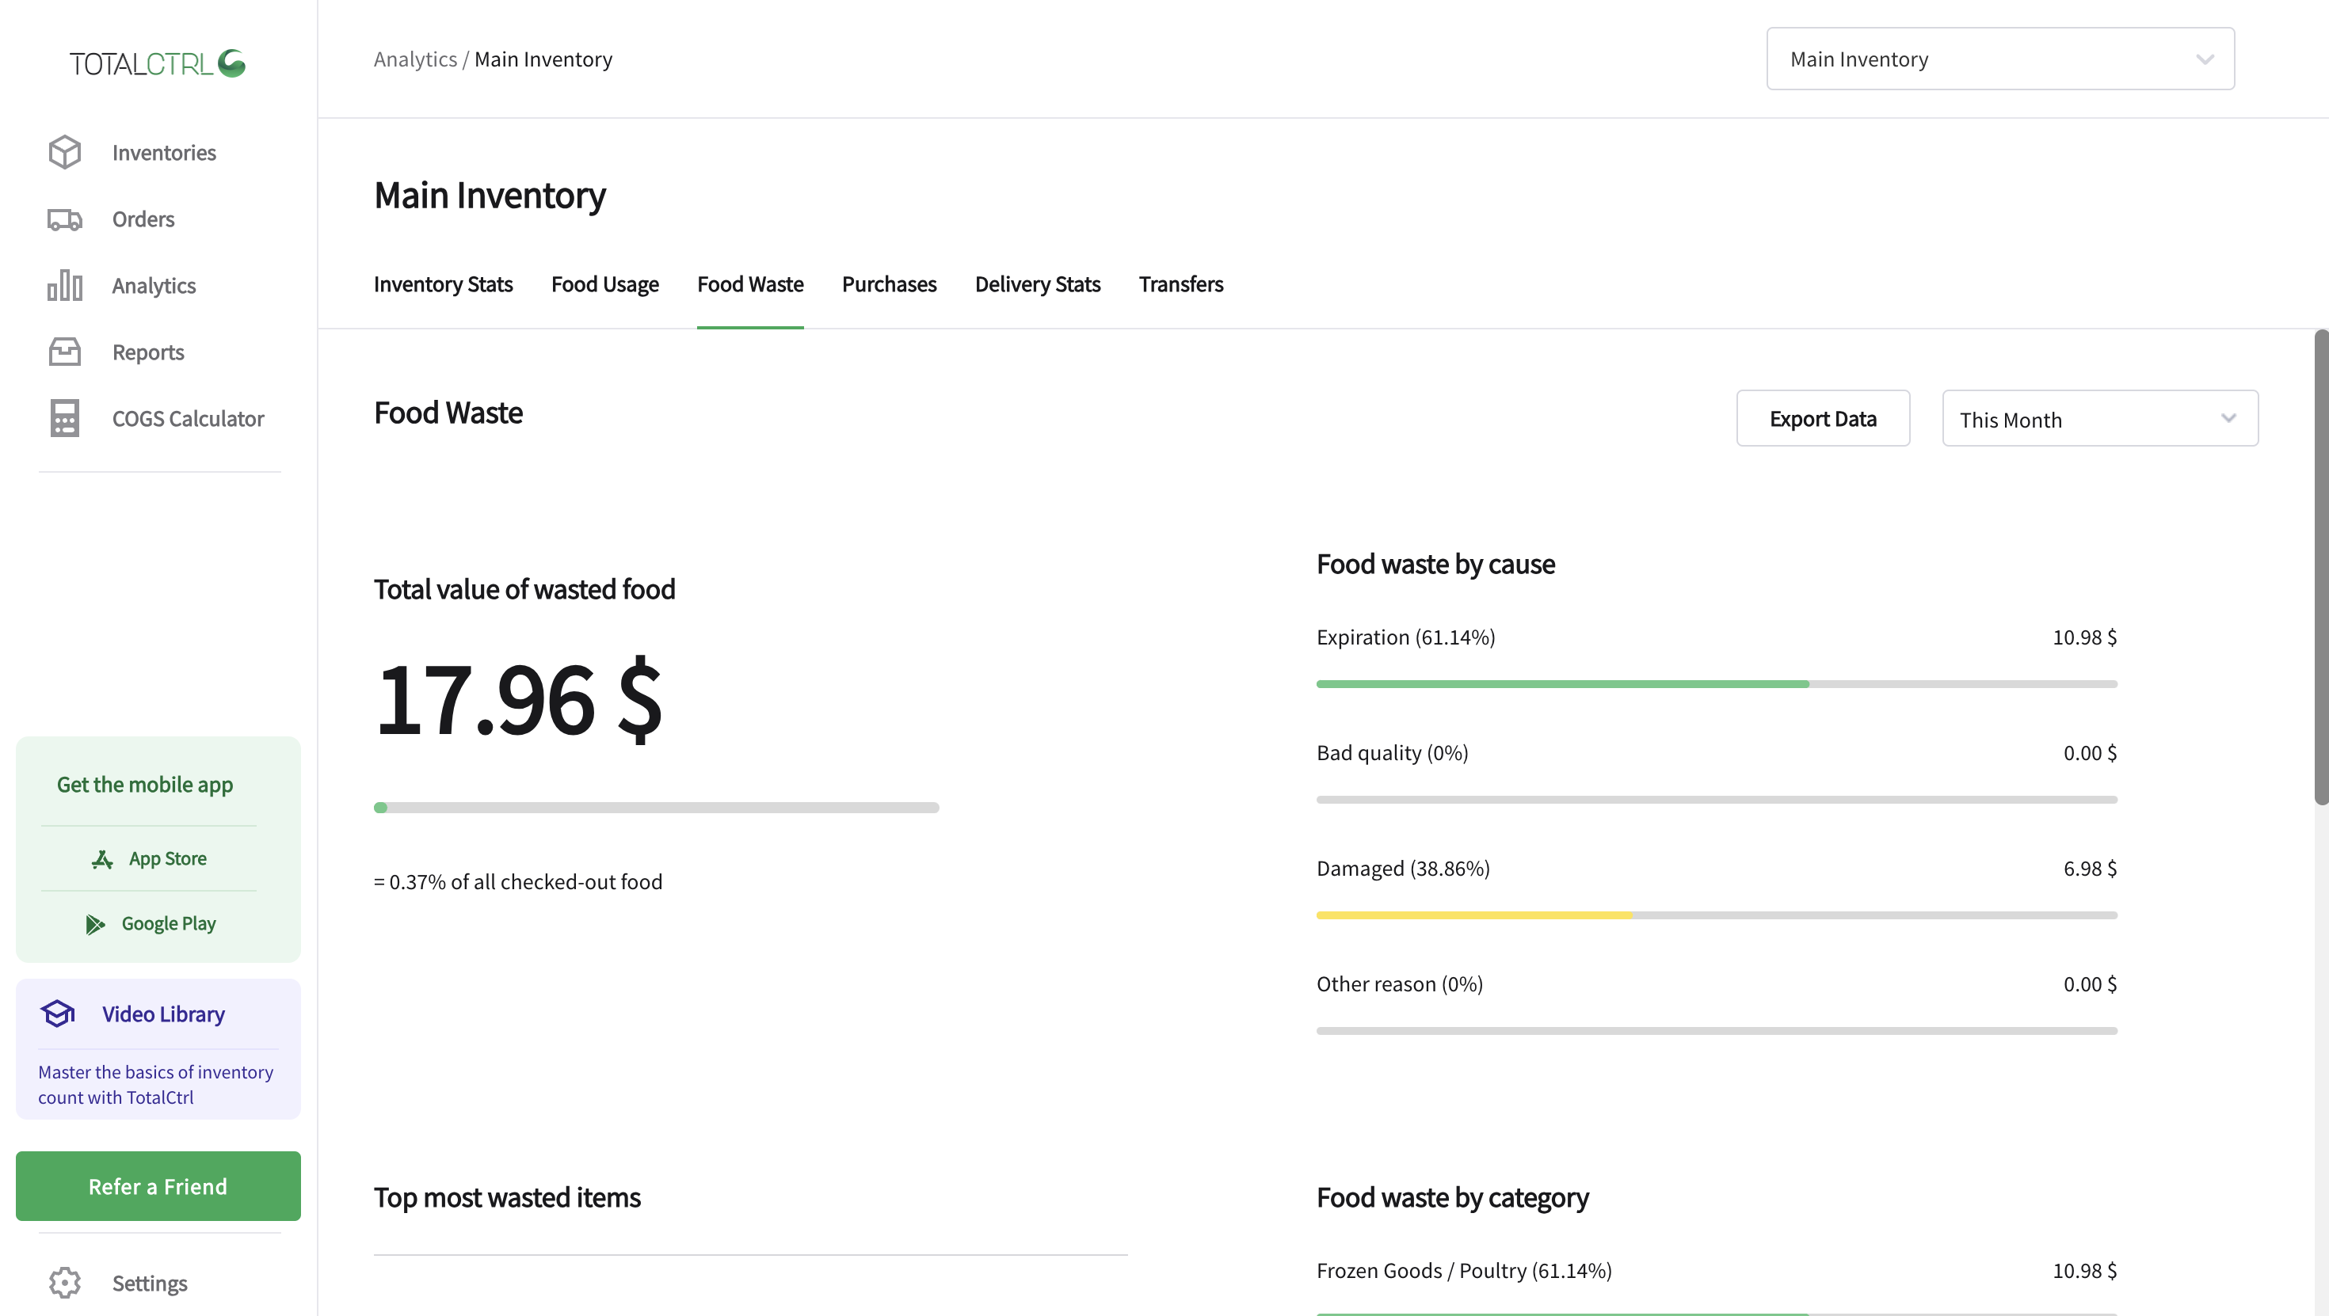2329x1316 pixels.
Task: Open the Delivery Stats tab
Action: [x=1037, y=283]
